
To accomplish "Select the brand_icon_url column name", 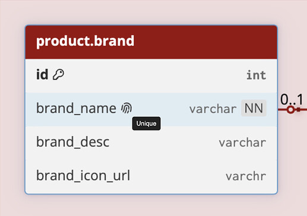I will 83,176.
